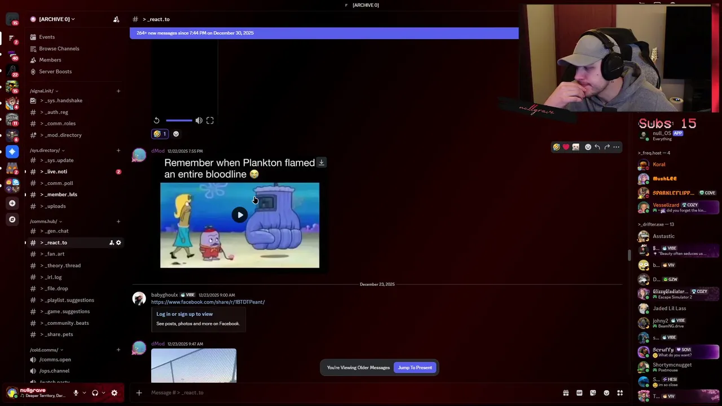
Task: Open User Settings gear in user panel
Action: click(114, 393)
